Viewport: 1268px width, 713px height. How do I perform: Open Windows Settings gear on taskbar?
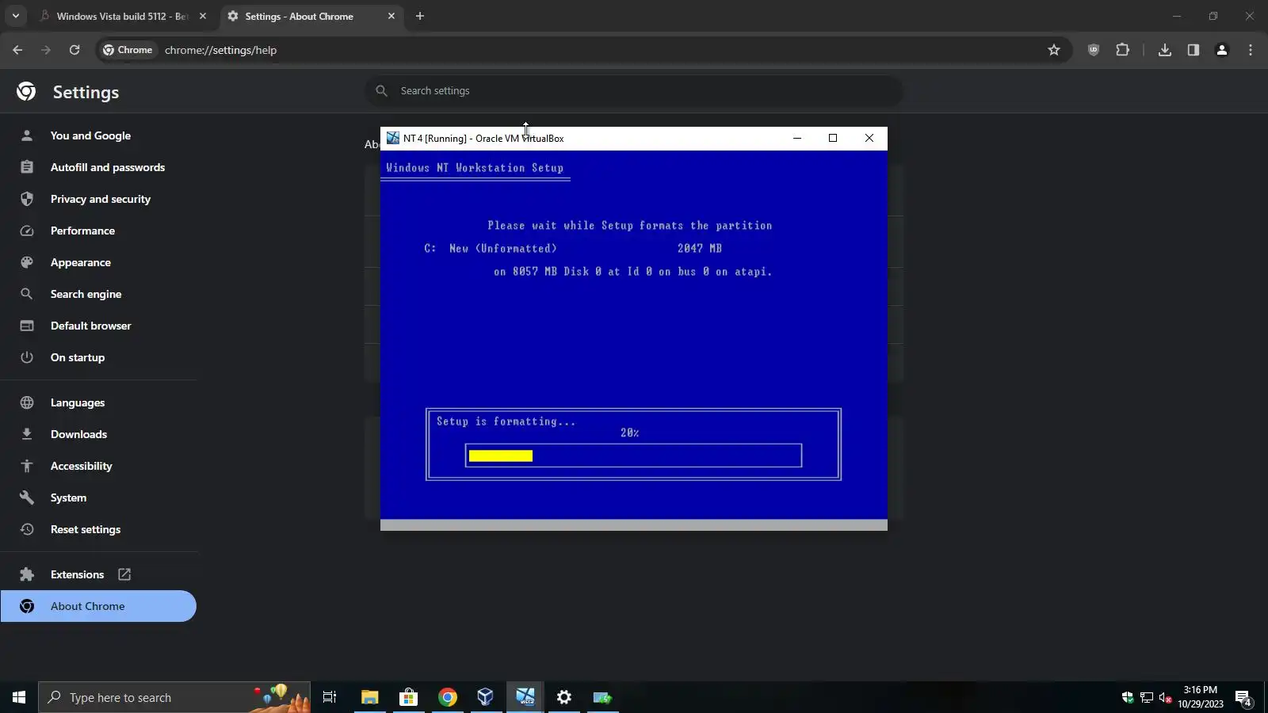coord(563,697)
